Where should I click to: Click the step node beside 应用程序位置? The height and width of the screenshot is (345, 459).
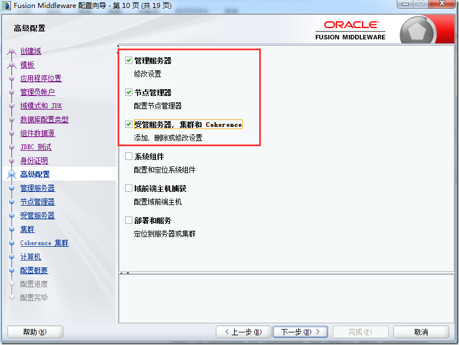point(12,78)
